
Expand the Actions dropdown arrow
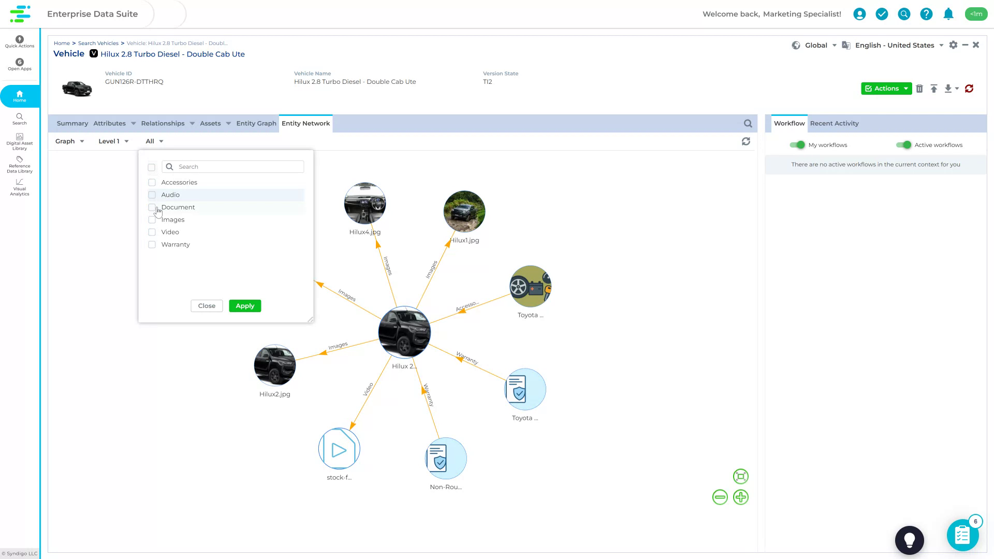(907, 89)
